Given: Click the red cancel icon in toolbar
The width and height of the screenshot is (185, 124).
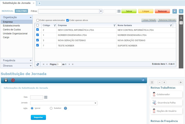Looking at the screenshot, I should [13, 80].
